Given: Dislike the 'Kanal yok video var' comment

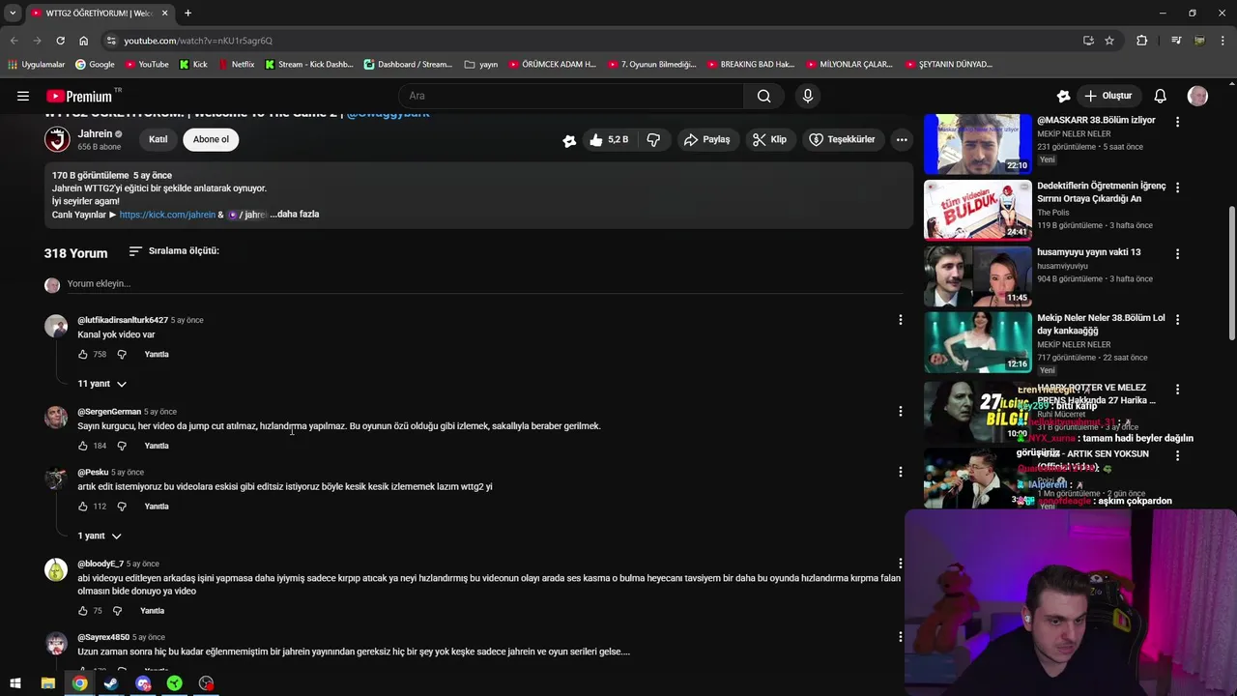Looking at the screenshot, I should 122,355.
